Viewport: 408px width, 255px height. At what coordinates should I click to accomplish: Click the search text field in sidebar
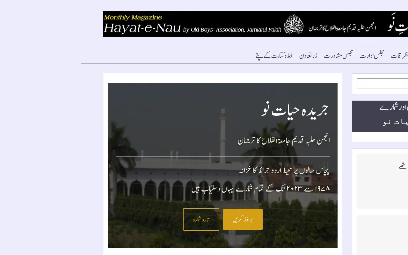tap(382, 84)
